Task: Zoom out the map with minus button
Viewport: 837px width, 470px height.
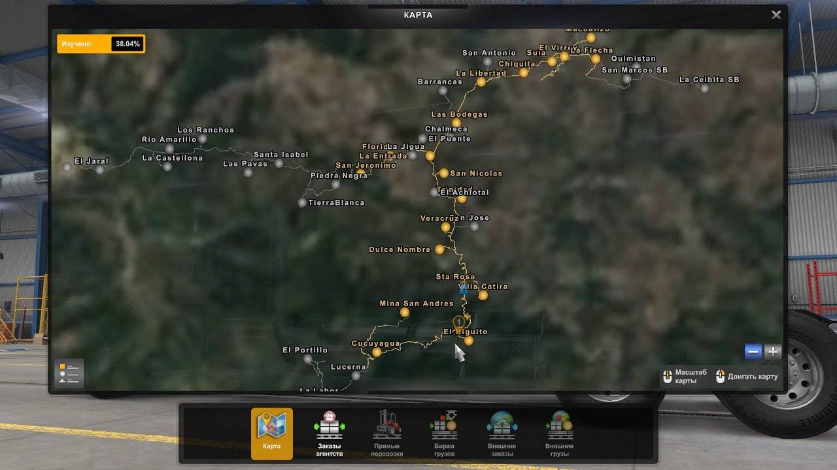Action: (x=753, y=352)
